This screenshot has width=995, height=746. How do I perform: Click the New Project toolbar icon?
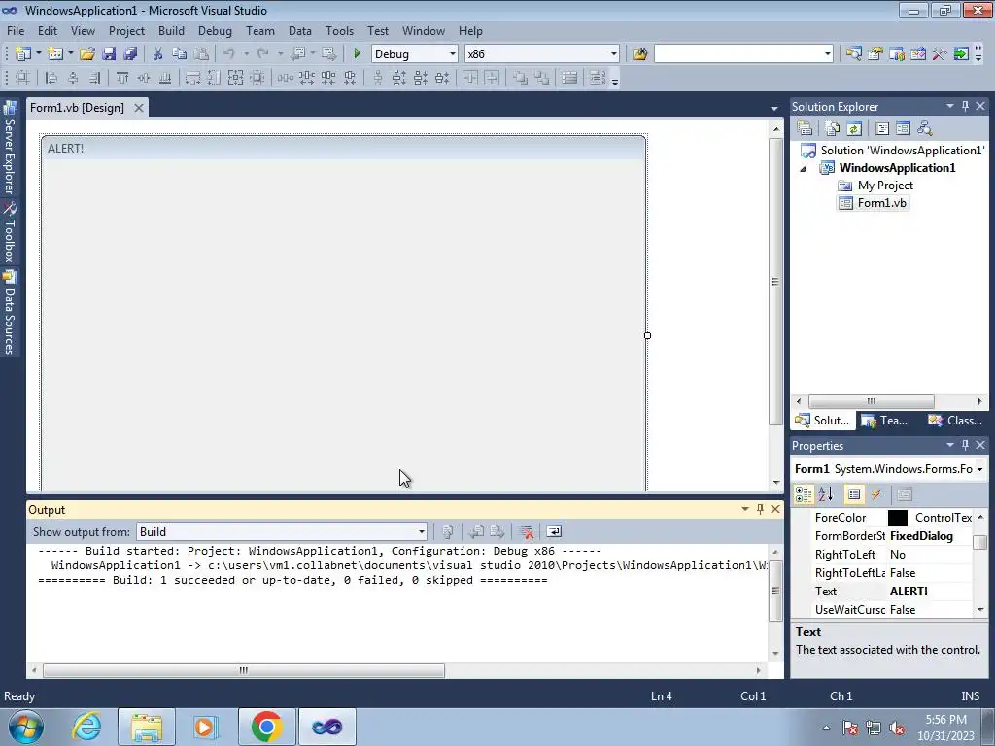point(23,54)
